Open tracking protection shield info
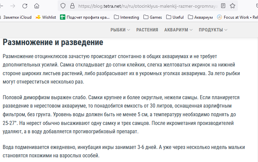The image size is (258, 162). tap(63, 6)
